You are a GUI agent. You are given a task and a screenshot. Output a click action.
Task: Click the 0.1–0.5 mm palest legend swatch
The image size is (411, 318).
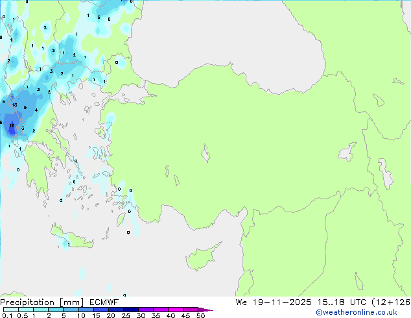(11, 310)
